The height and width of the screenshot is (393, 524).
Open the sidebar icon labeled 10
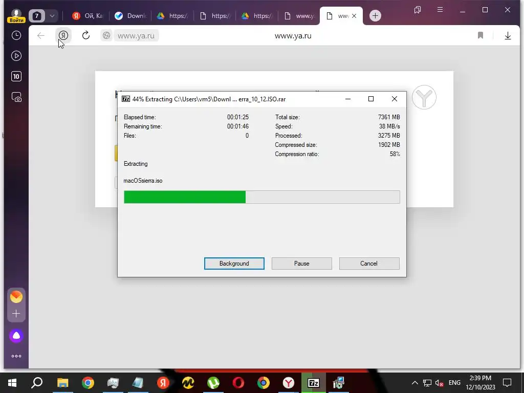click(x=16, y=77)
